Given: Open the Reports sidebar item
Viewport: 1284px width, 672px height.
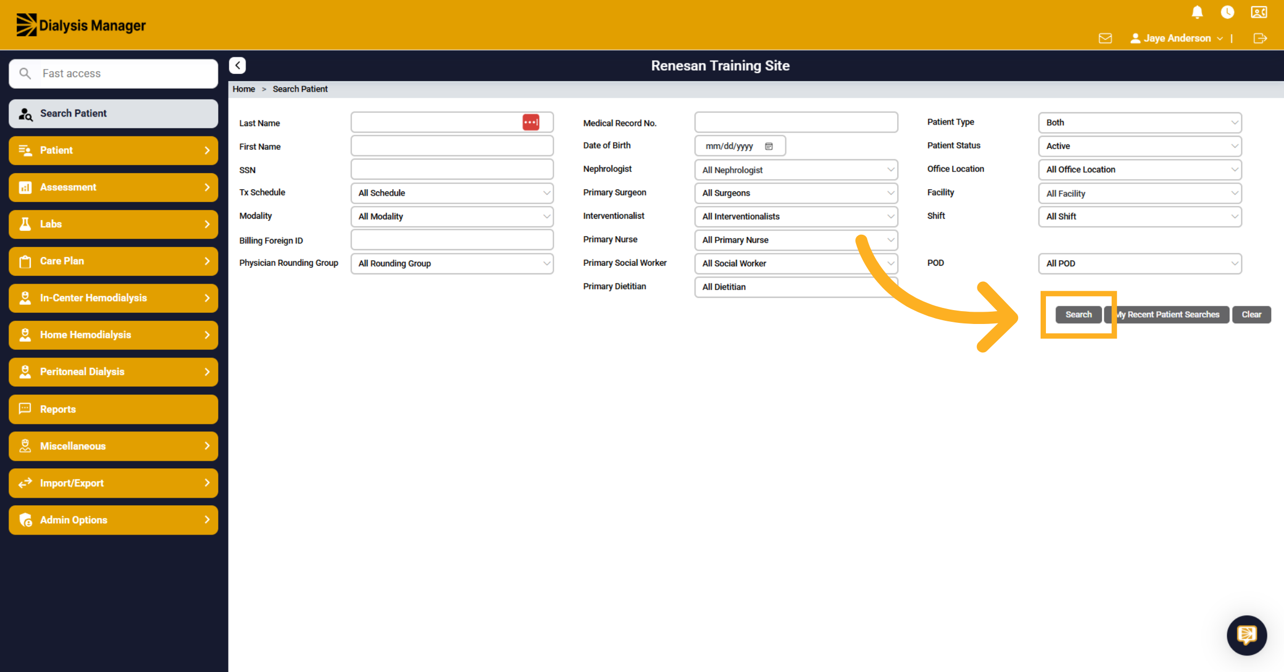Looking at the screenshot, I should (x=113, y=409).
